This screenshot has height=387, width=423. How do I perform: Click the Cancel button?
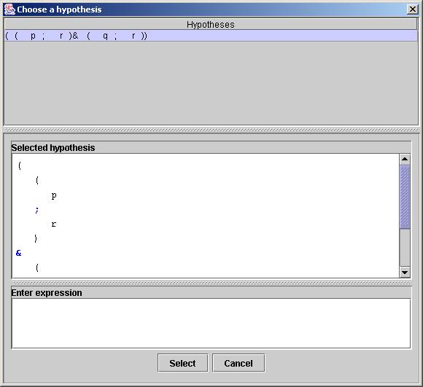point(238,363)
